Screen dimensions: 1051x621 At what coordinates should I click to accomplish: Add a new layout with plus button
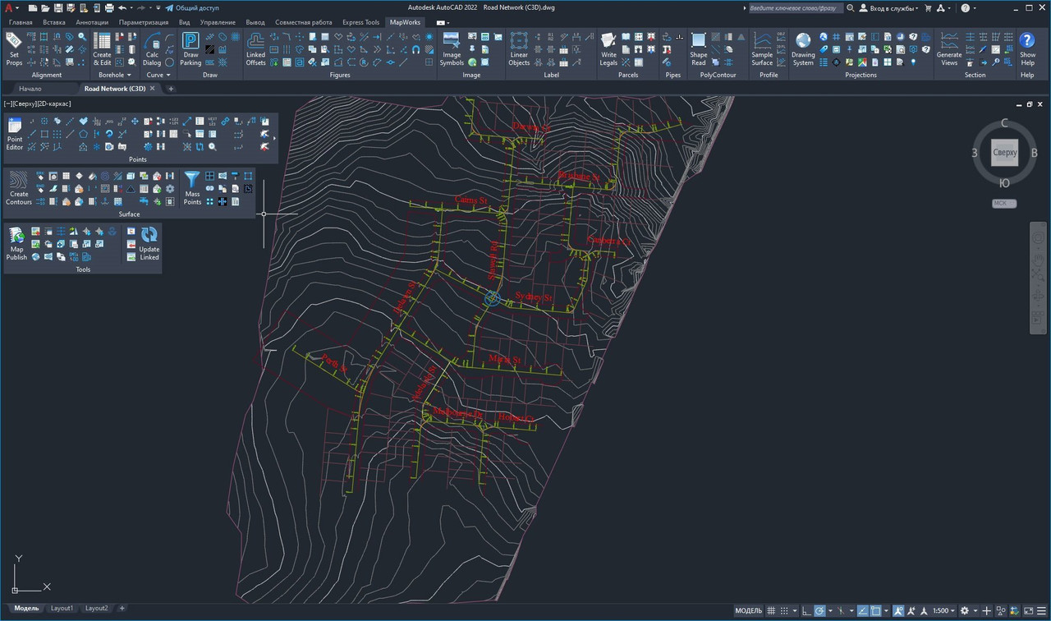click(x=122, y=609)
